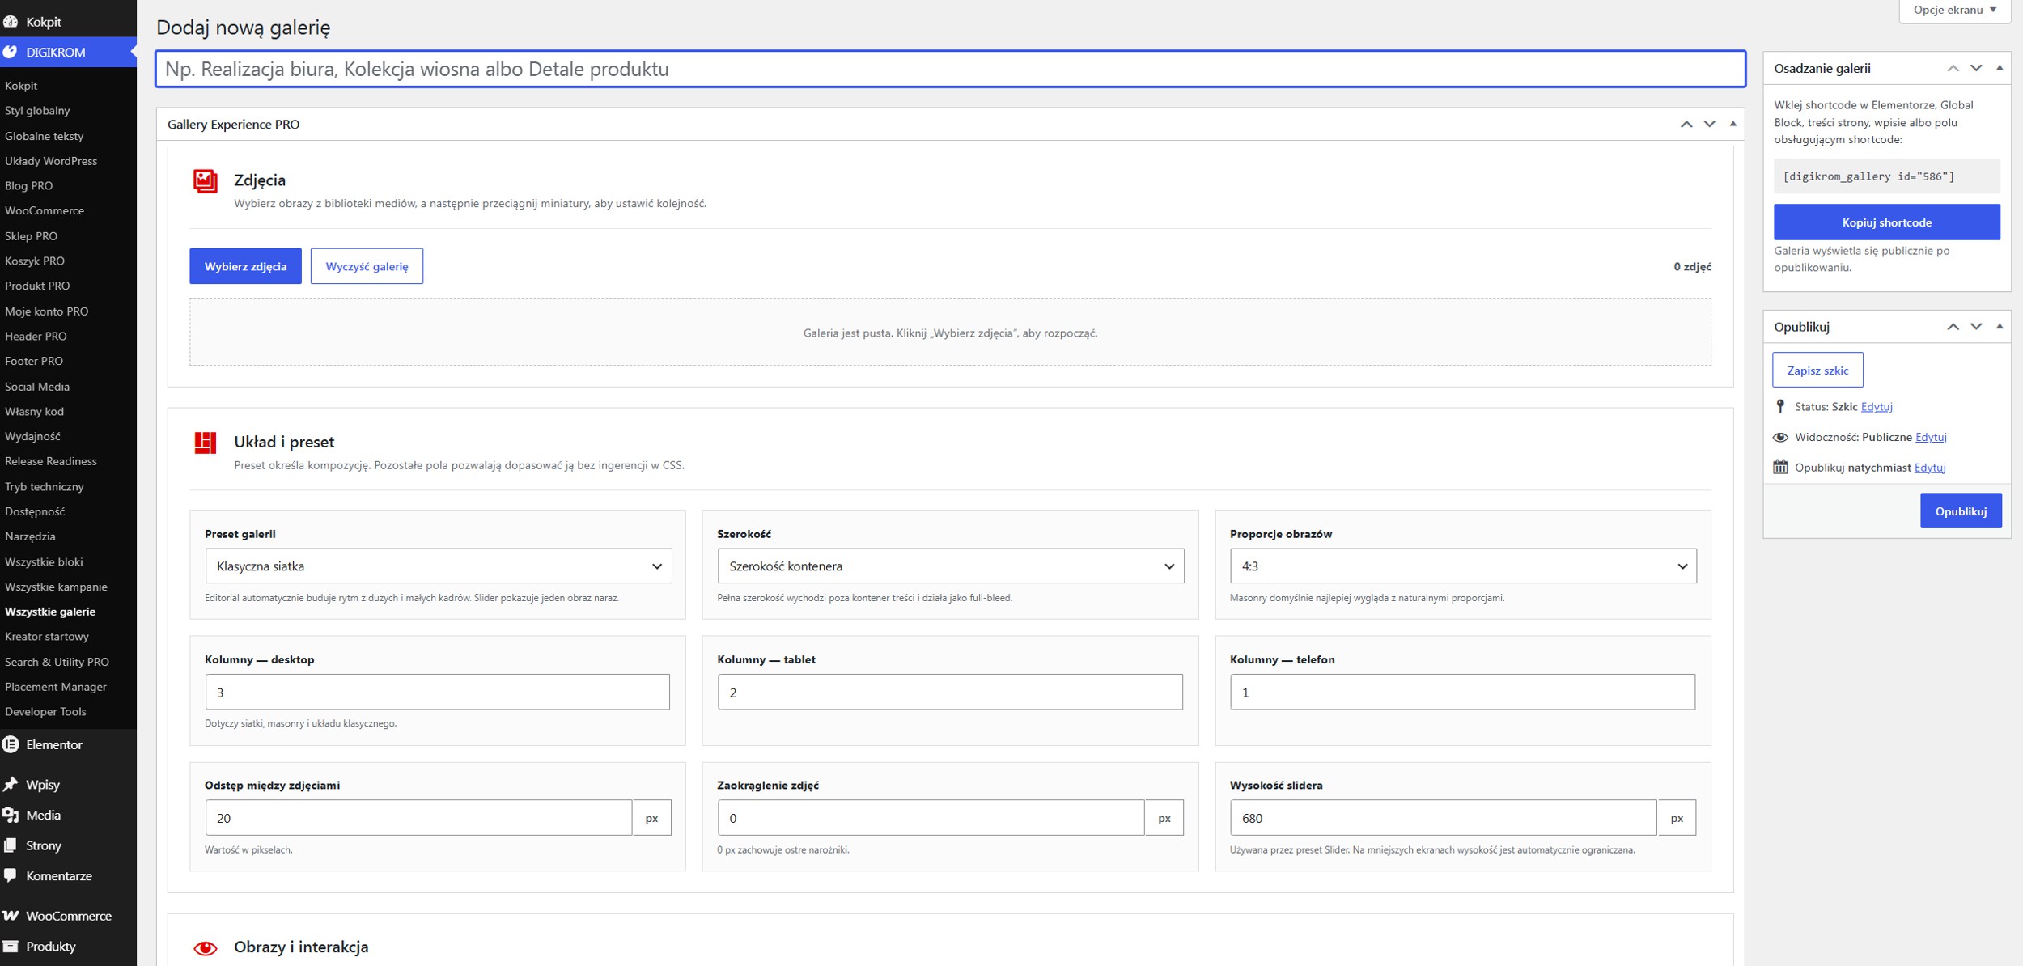Viewport: 2023px width, 966px height.
Task: Expand the Proporcje obrazów dropdown
Action: [1463, 566]
